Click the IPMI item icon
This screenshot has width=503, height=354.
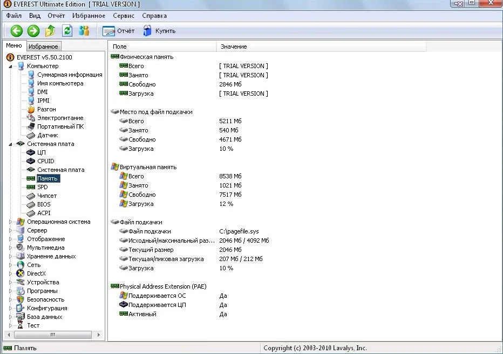[x=31, y=101]
